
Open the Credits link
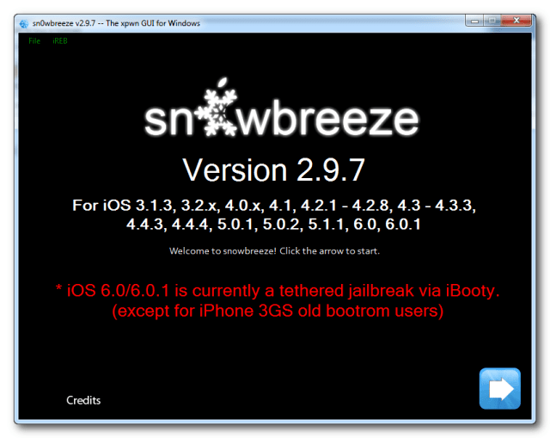[x=83, y=400]
